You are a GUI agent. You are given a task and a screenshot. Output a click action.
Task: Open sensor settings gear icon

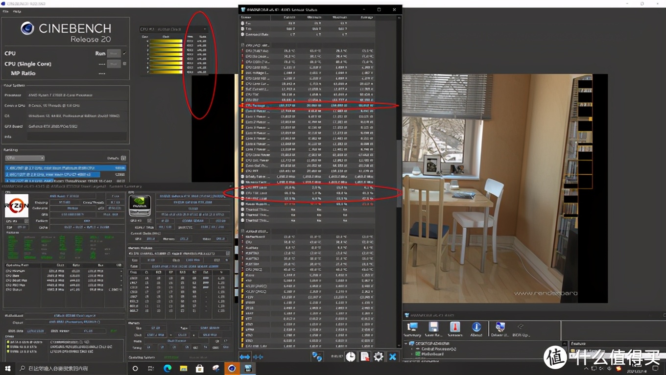[x=379, y=357]
